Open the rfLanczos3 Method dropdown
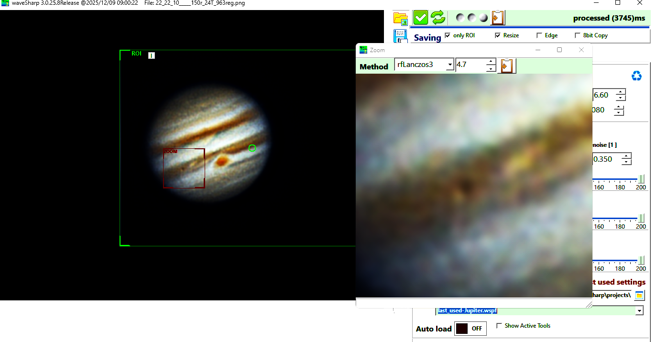This screenshot has width=656, height=342. click(449, 65)
